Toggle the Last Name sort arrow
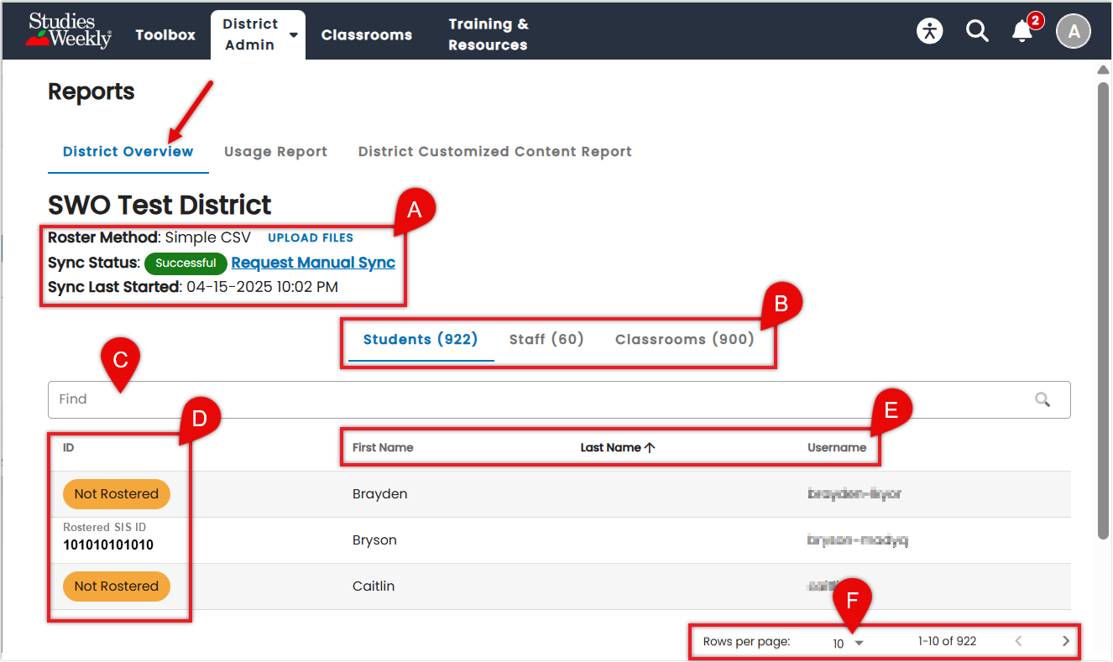1113x662 pixels. click(650, 447)
